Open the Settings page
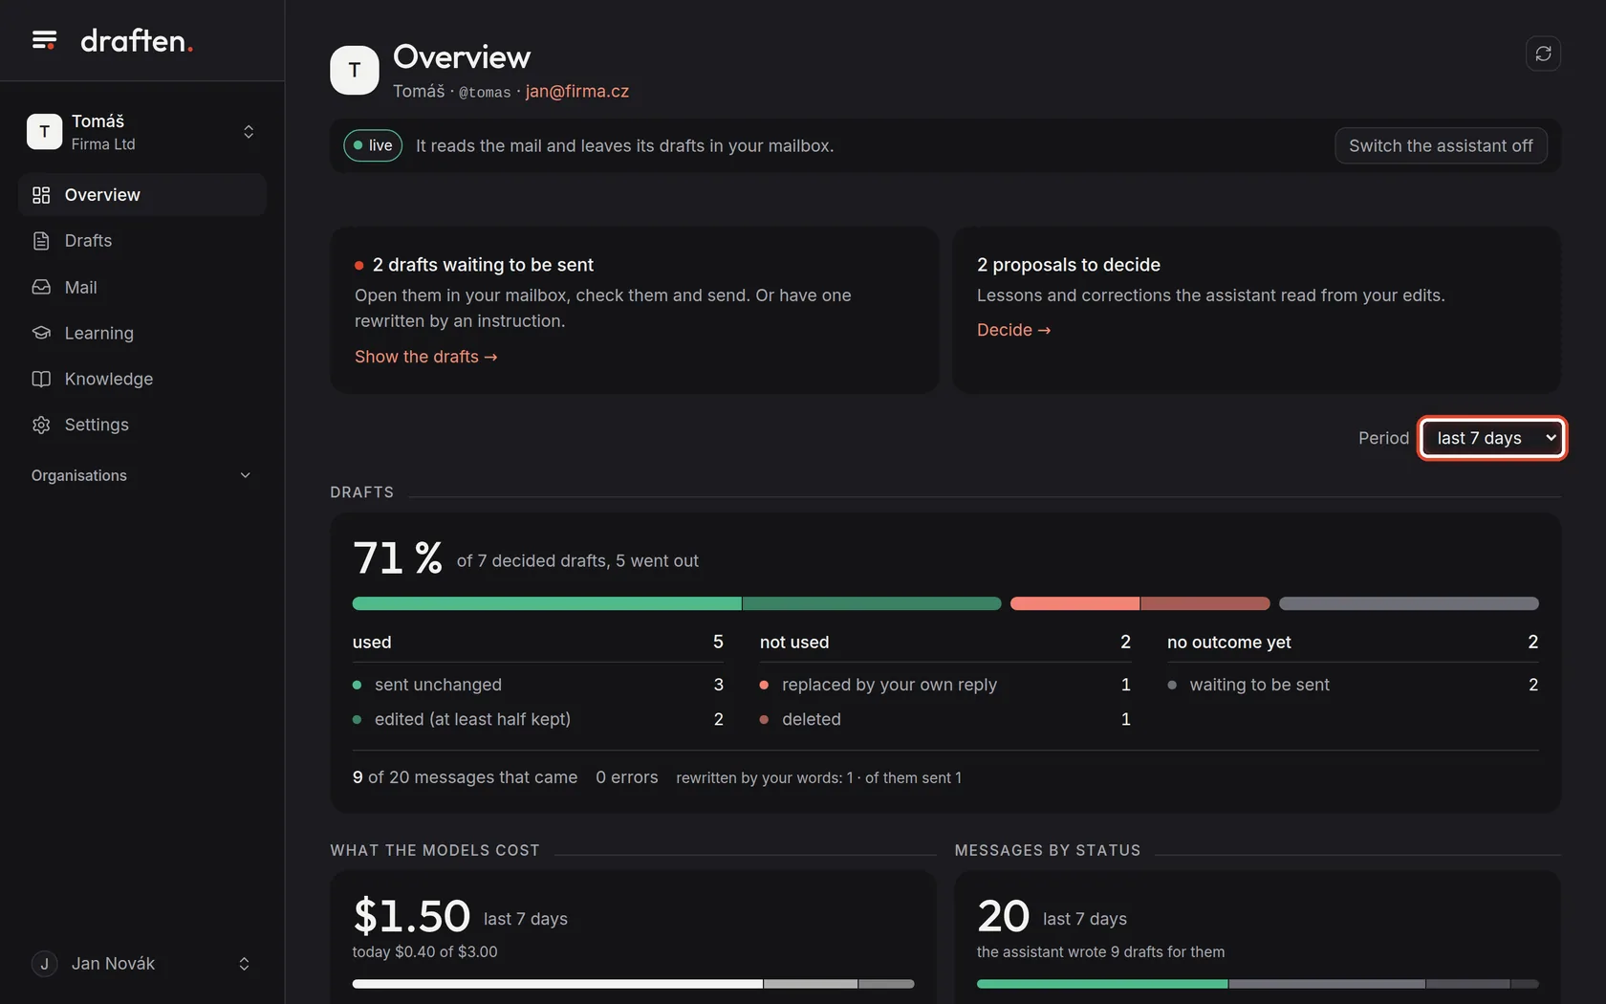 tap(142, 425)
